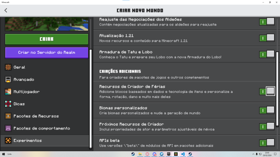Click the green Criar button
Image resolution: width=280 pixels, height=157 pixels.
click(x=47, y=39)
